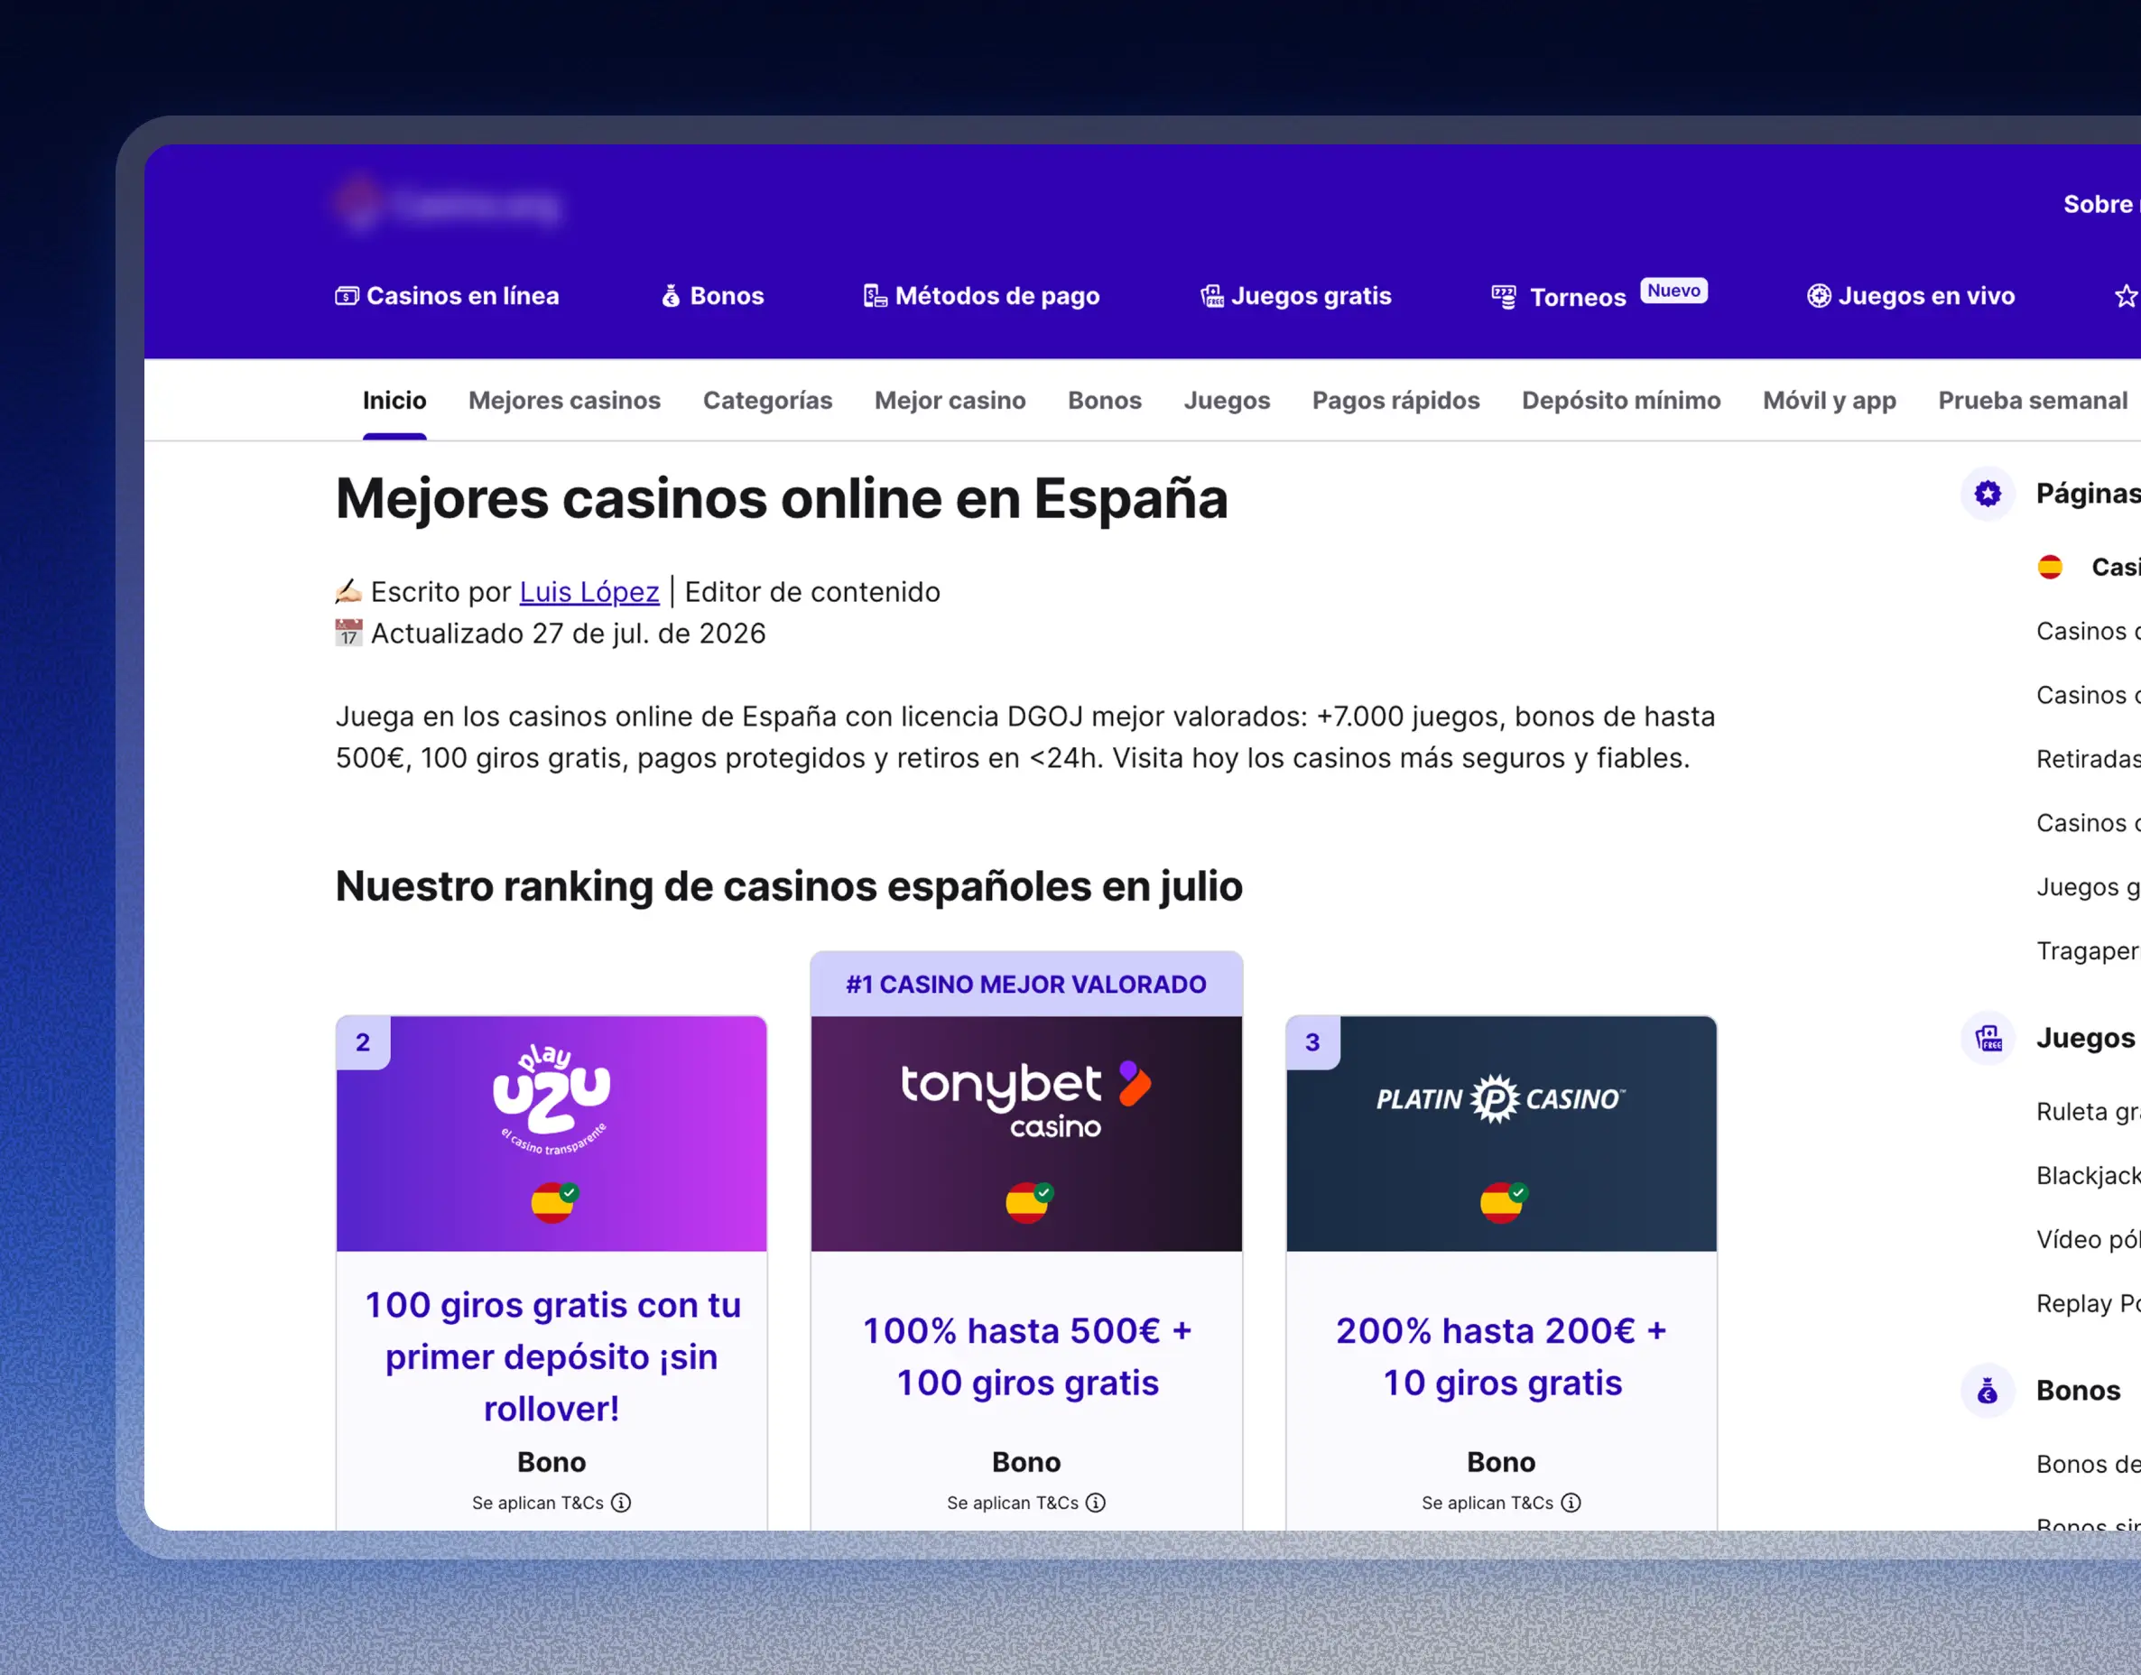Viewport: 2141px width, 1675px height.
Task: Click the free slot icon beside Juegos gratis
Action: (1212, 296)
